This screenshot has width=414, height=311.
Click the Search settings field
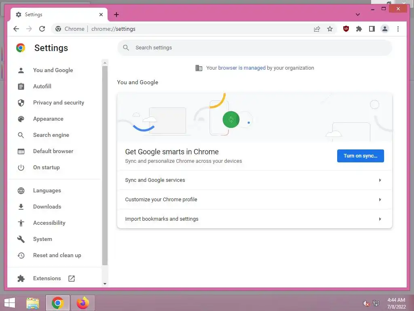pyautogui.click(x=255, y=48)
